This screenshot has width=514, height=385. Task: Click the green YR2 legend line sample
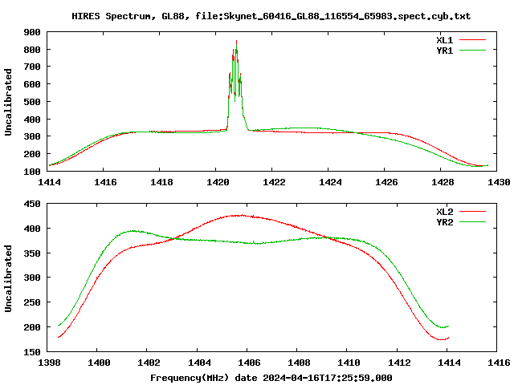[472, 222]
